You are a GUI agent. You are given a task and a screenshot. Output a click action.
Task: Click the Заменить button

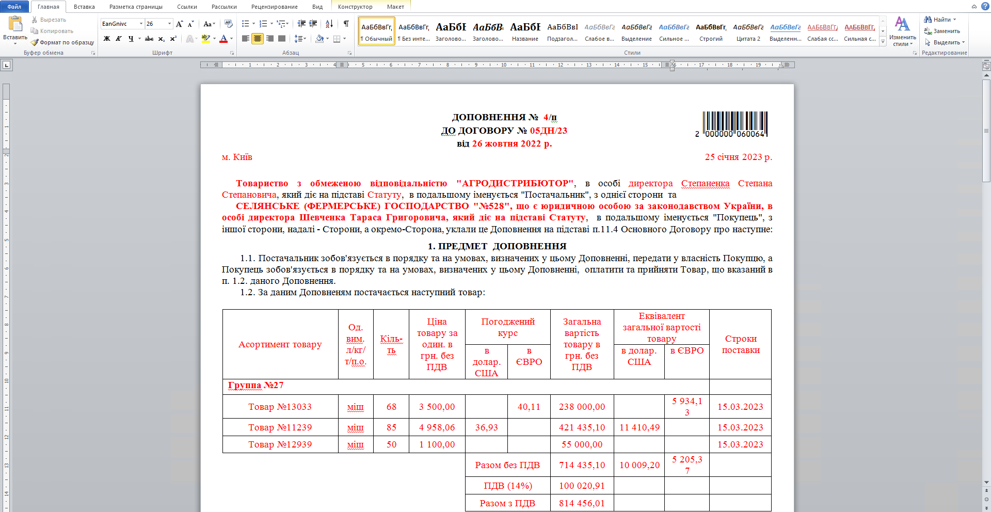tap(942, 31)
